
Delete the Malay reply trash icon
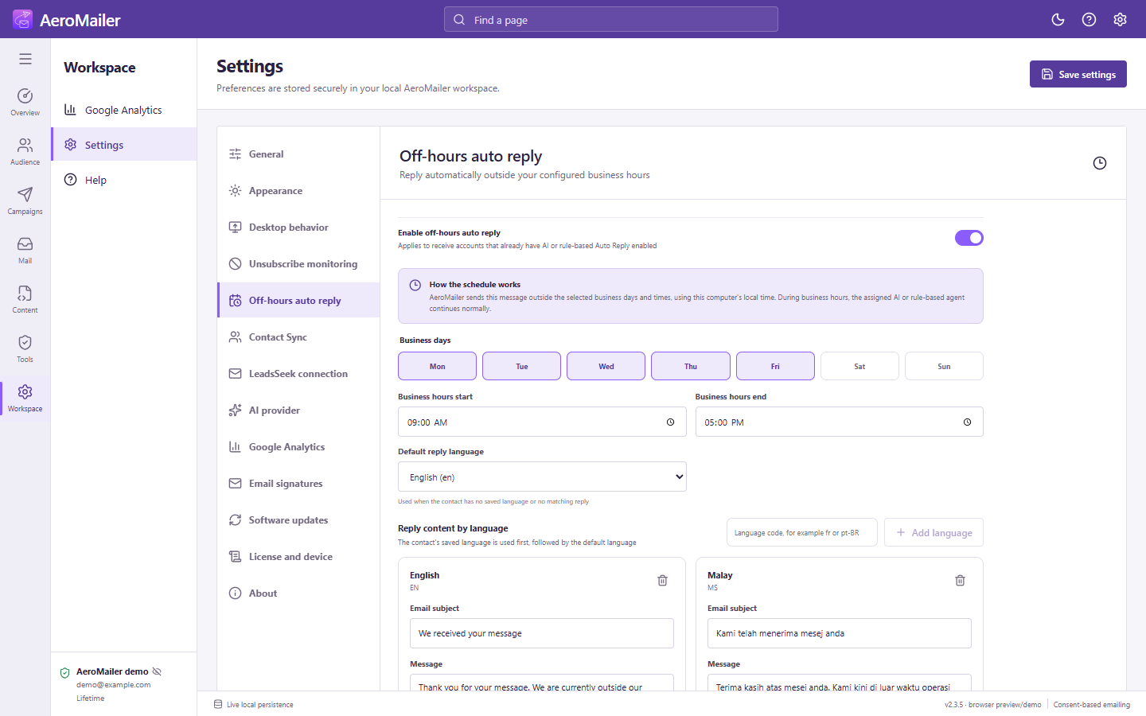pos(960,581)
